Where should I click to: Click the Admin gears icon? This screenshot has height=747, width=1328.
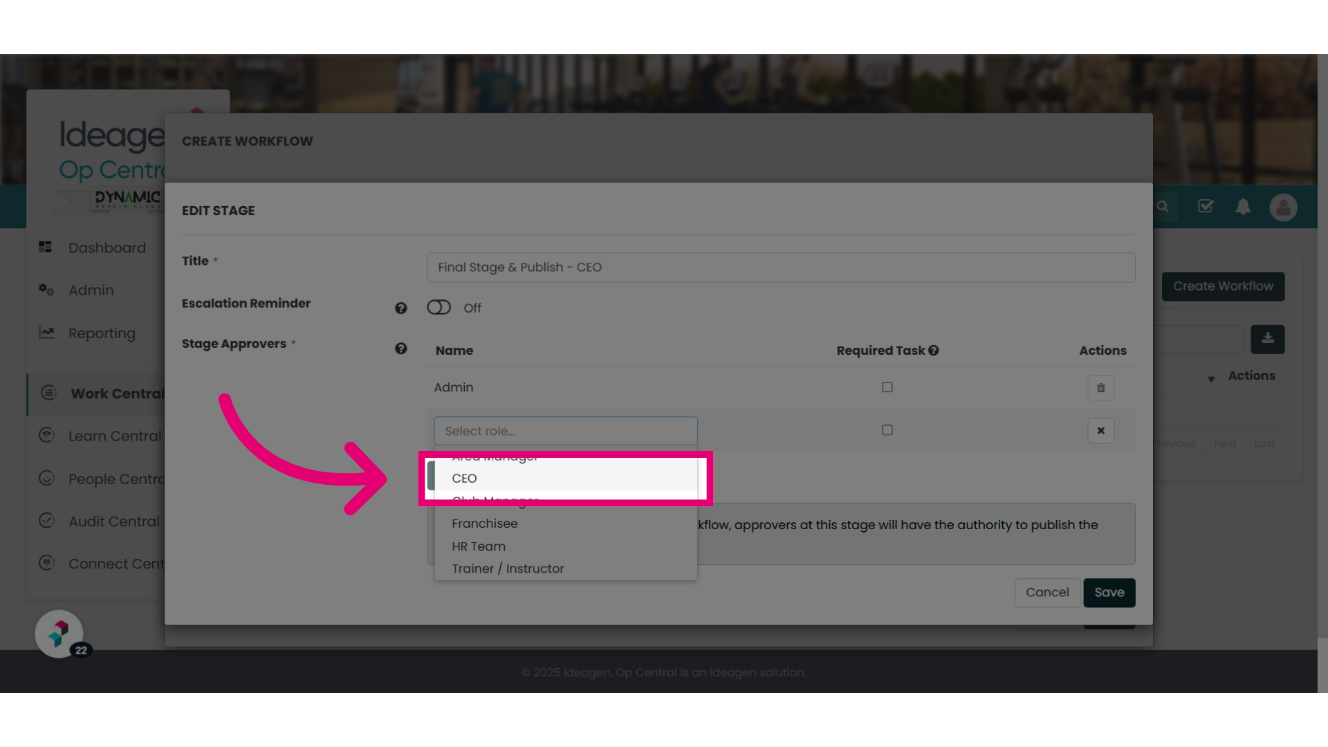click(46, 290)
